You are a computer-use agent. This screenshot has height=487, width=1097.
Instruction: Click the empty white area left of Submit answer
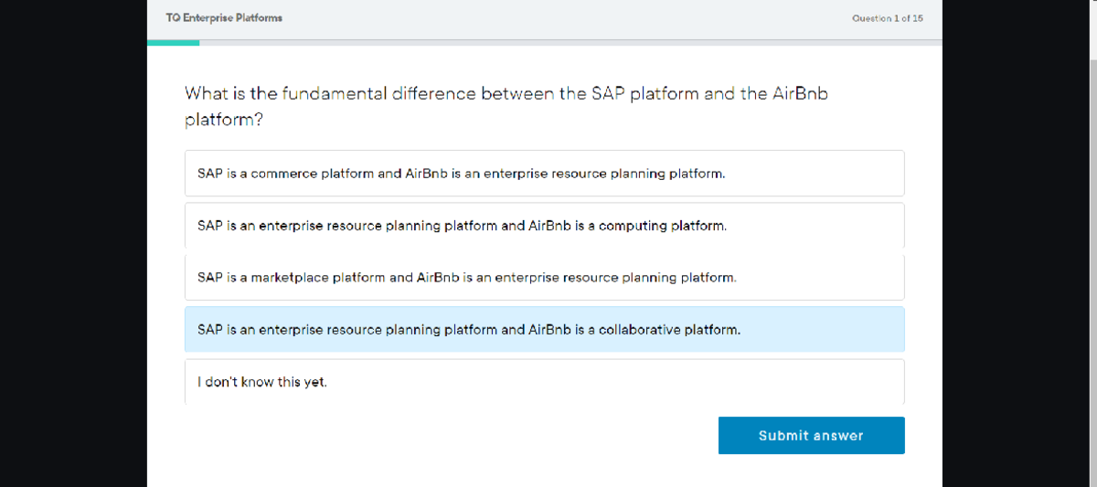[x=439, y=436]
